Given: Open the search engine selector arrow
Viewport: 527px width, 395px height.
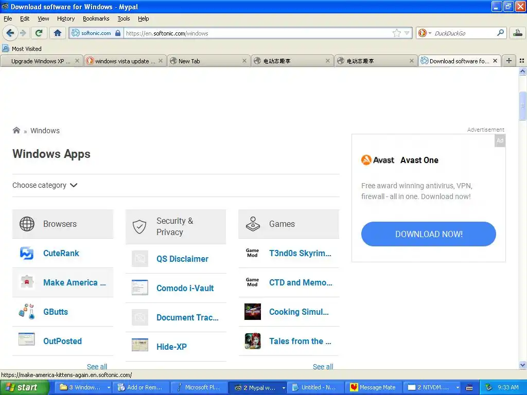Looking at the screenshot, I should click(430, 33).
